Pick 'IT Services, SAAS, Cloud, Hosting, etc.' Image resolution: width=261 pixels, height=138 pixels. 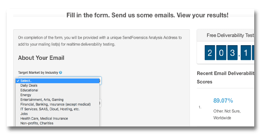(x=50, y=109)
